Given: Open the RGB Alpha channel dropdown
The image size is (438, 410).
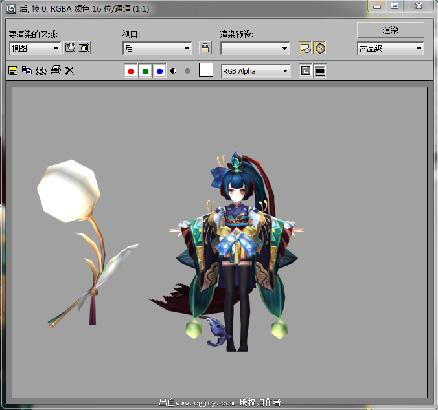Looking at the screenshot, I should (x=255, y=70).
